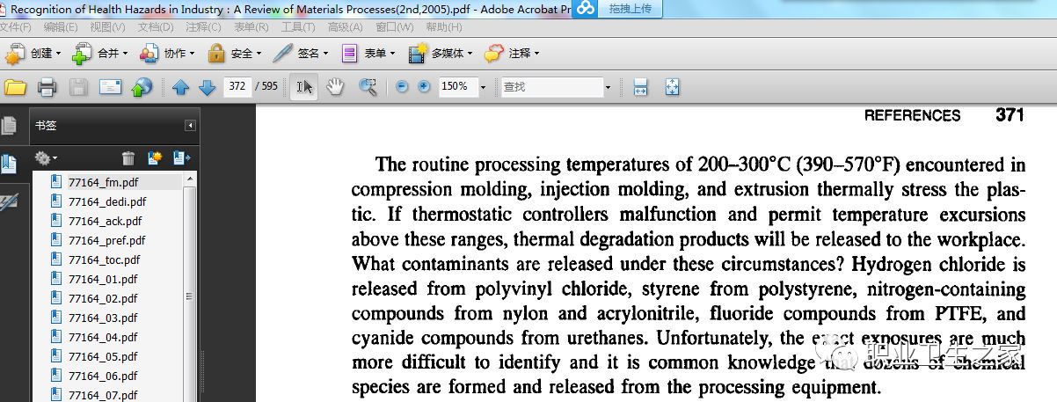Select the text selection cursor tool
1057x402 pixels.
(x=304, y=87)
